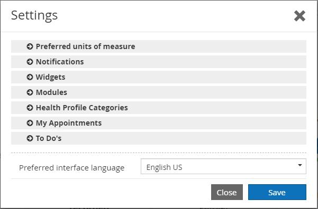Click the Preferred interface language label

71,168
